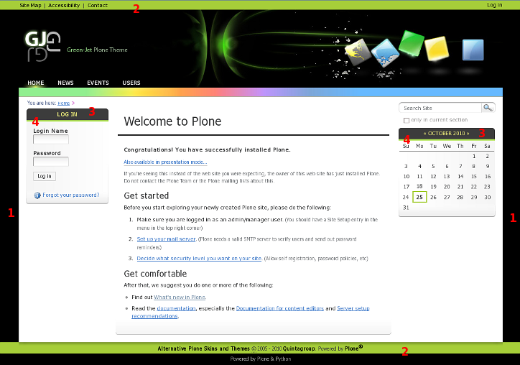This screenshot has height=365, width=520.
Task: Open the EVENTS navigation tab
Action: [98, 83]
